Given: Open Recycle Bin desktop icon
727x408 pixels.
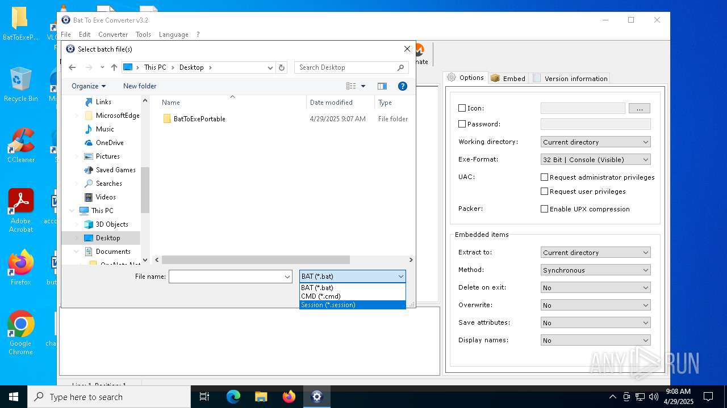Looking at the screenshot, I should (x=20, y=85).
